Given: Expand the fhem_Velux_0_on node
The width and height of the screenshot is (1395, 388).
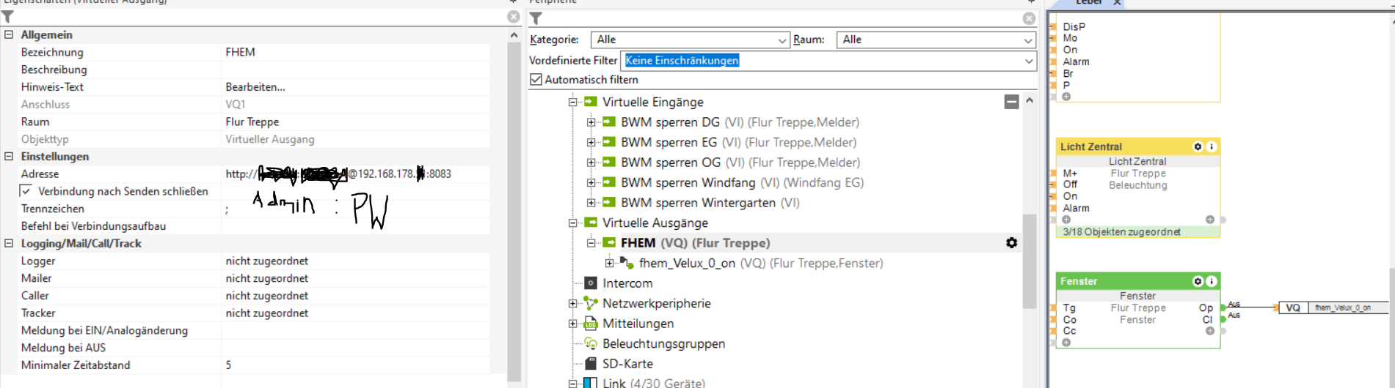Looking at the screenshot, I should coord(609,263).
